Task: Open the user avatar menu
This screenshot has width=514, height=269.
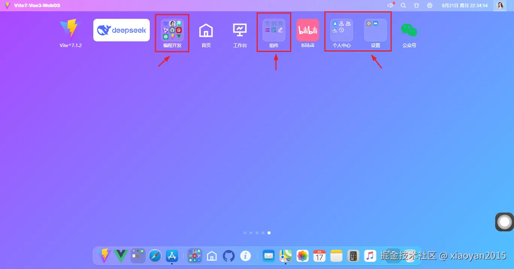Action: (x=500, y=6)
